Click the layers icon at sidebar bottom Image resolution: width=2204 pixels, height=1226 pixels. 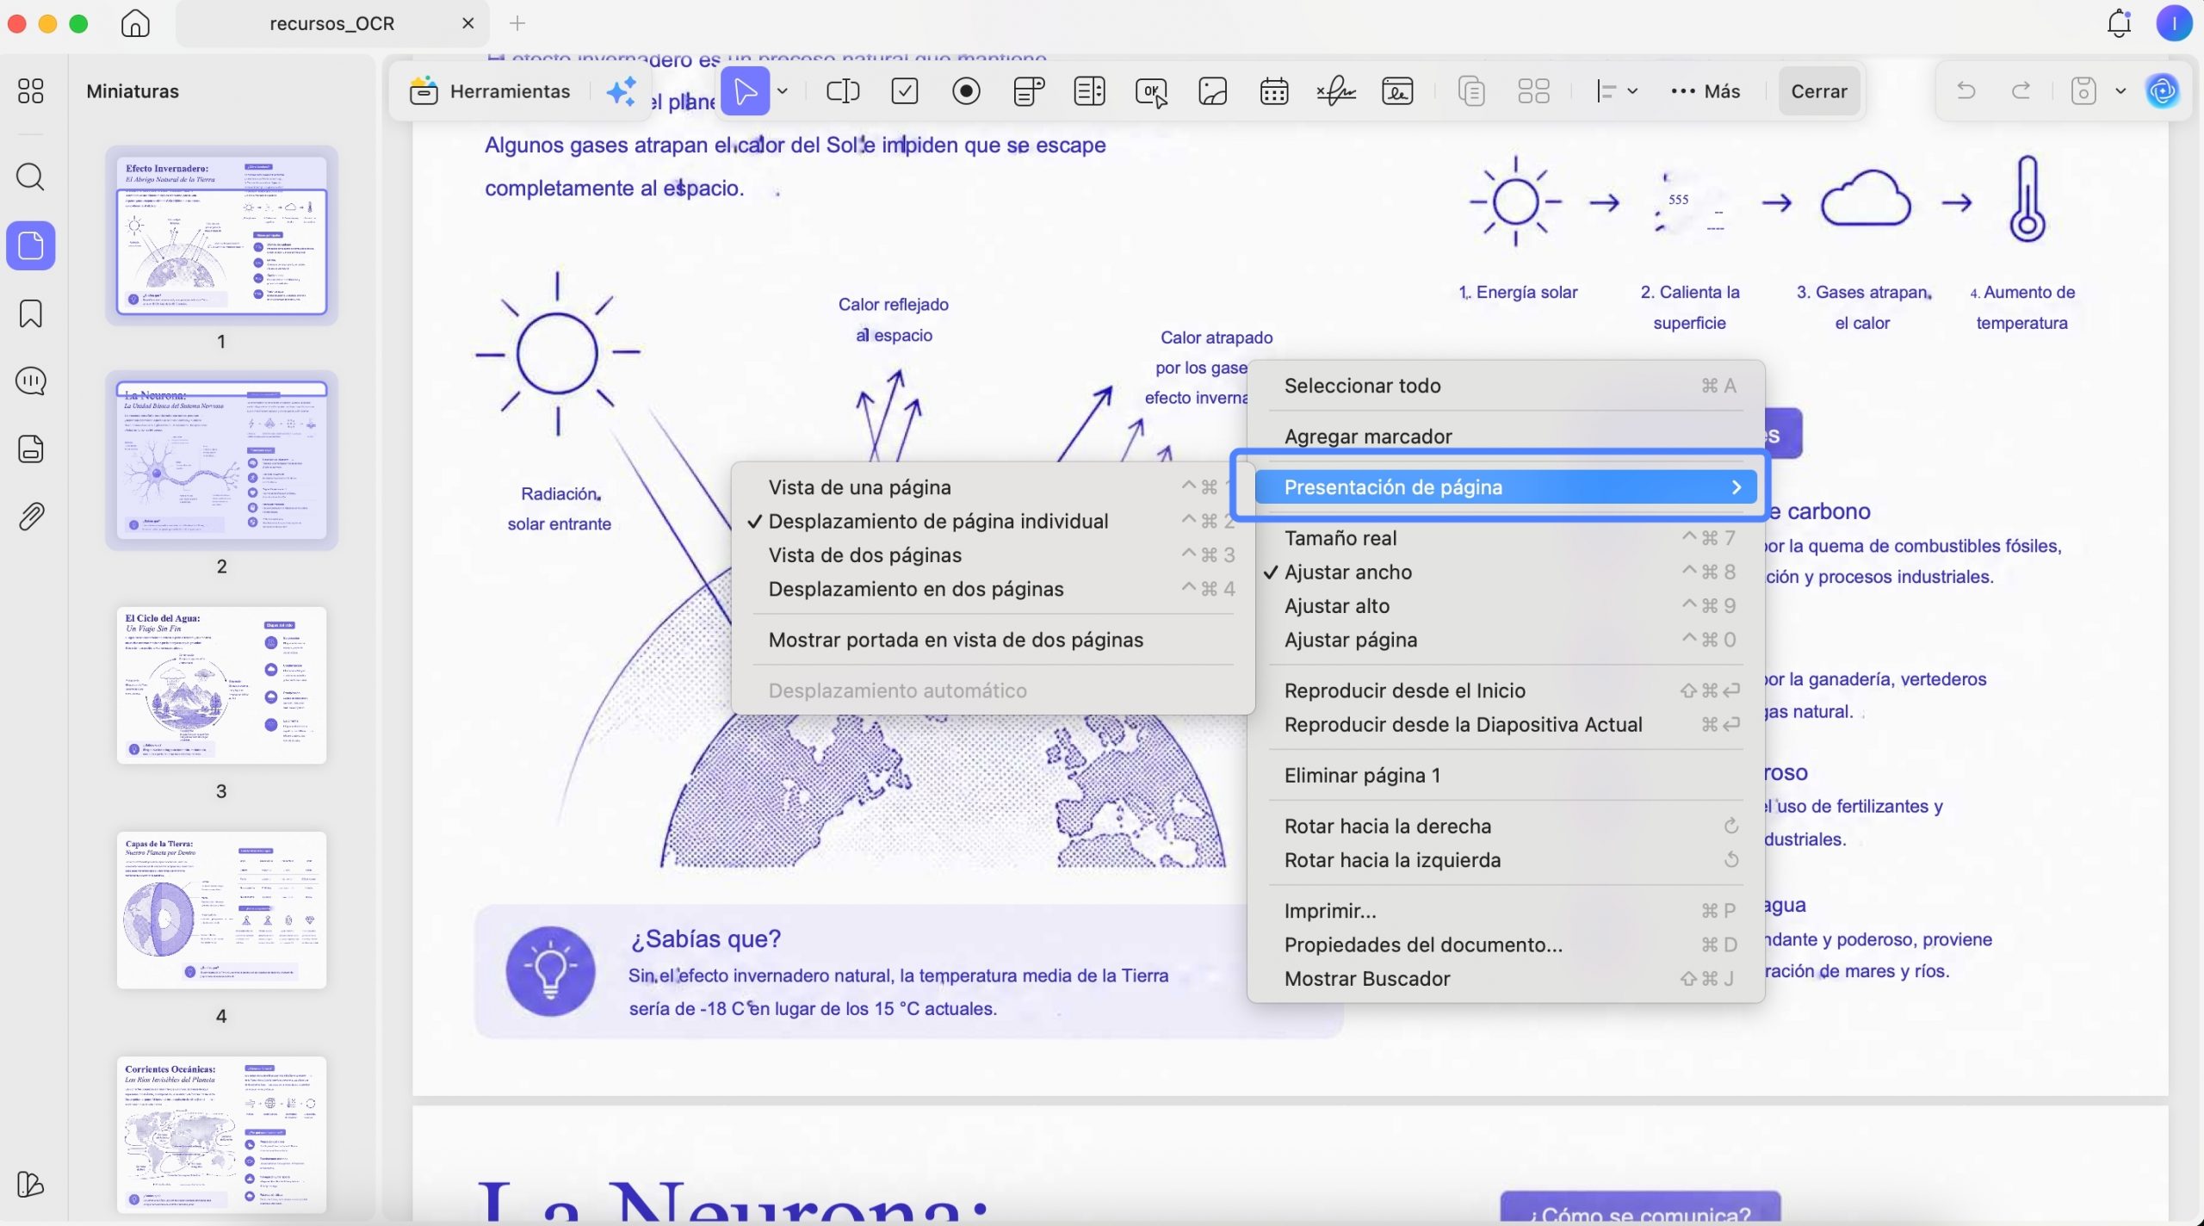coord(31,1185)
